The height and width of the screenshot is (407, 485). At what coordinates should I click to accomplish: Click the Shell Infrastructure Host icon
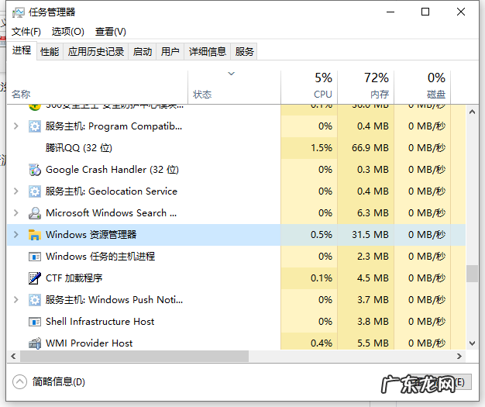pyautogui.click(x=35, y=322)
